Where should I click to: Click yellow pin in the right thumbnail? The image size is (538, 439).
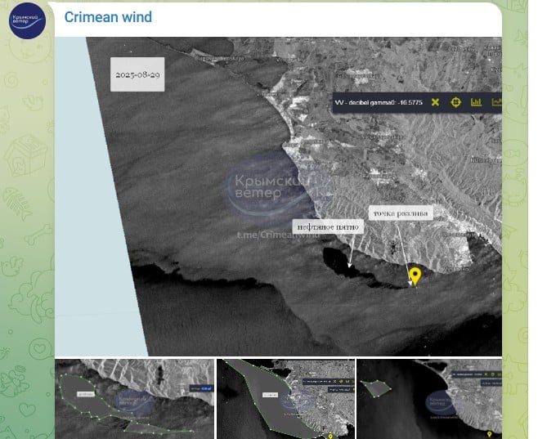[x=490, y=434]
